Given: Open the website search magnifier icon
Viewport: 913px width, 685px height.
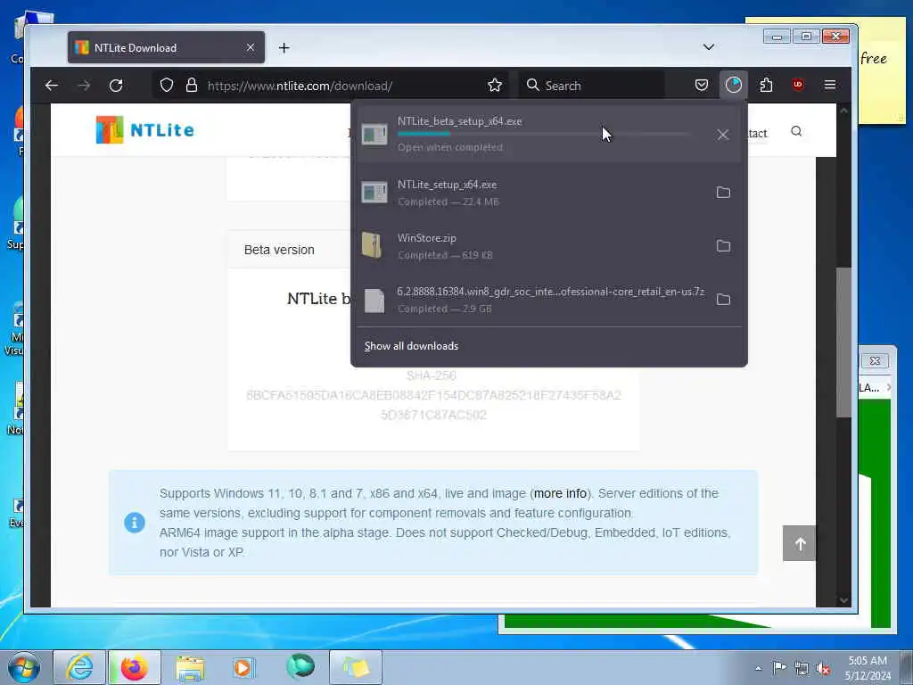Looking at the screenshot, I should click(796, 131).
